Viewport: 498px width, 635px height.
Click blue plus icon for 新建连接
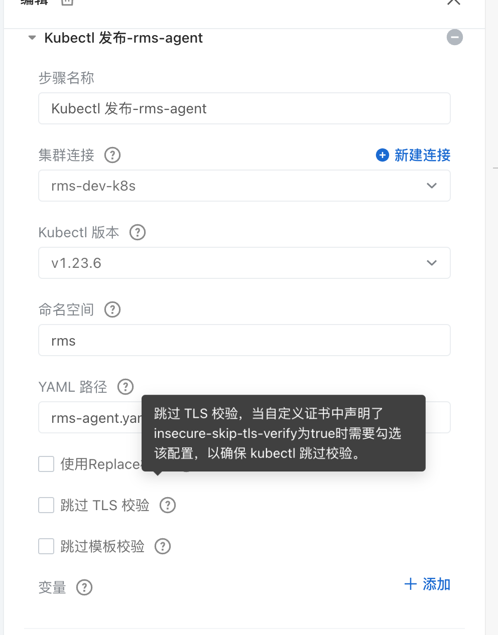pos(383,155)
